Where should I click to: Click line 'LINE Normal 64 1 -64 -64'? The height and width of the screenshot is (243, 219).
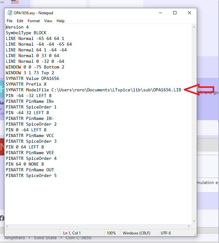point(36,50)
